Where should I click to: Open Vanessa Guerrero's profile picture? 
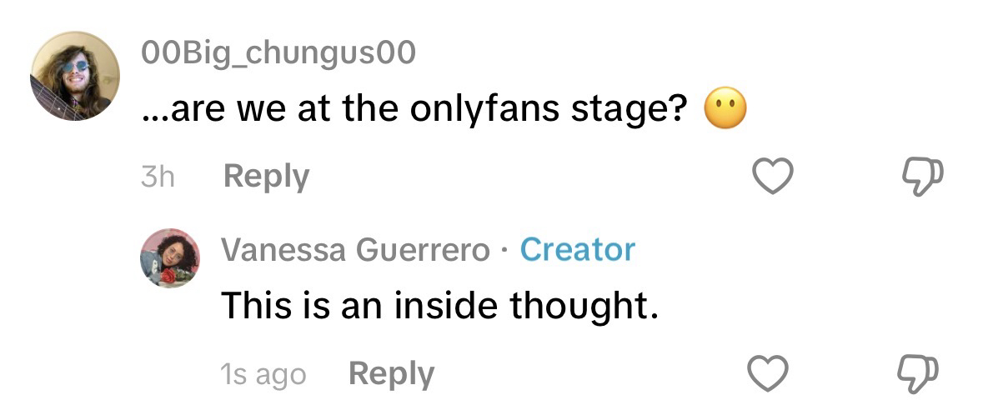coord(169,257)
